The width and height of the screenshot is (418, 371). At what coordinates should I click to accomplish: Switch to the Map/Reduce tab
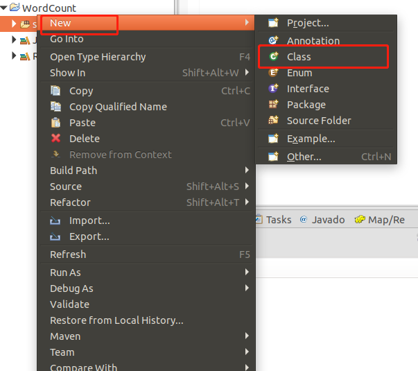pyautogui.click(x=380, y=220)
